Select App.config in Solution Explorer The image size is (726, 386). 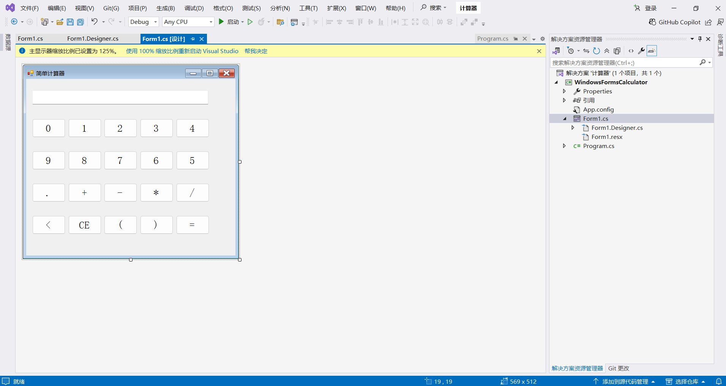598,110
